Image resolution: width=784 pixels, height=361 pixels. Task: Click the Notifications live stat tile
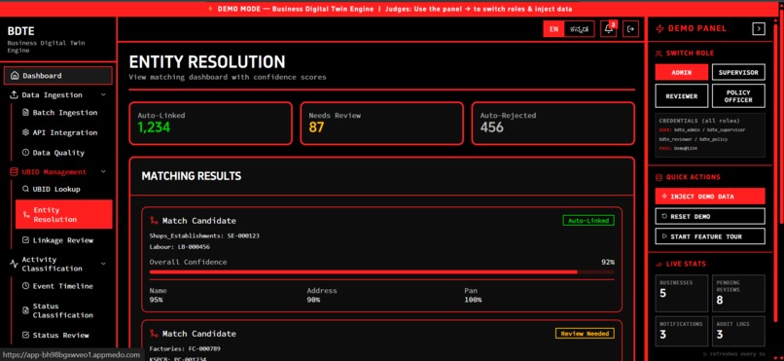pos(682,331)
